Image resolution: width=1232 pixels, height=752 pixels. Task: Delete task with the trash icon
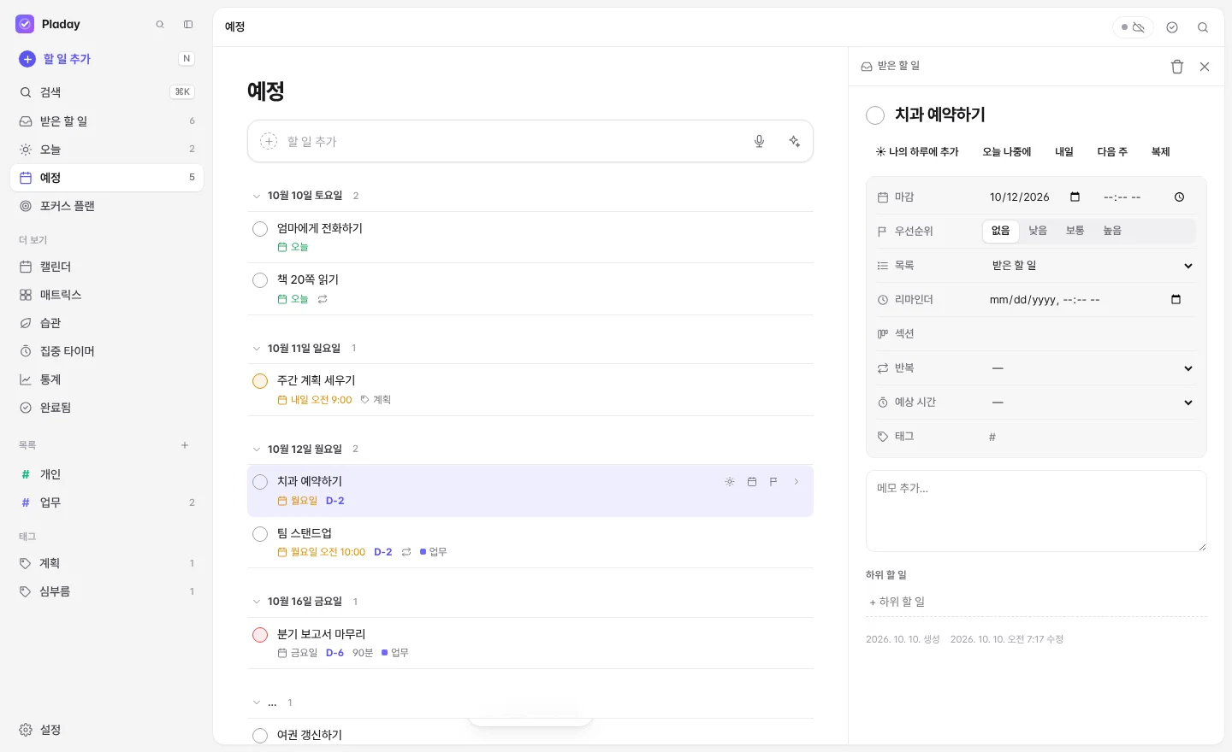pyautogui.click(x=1177, y=67)
